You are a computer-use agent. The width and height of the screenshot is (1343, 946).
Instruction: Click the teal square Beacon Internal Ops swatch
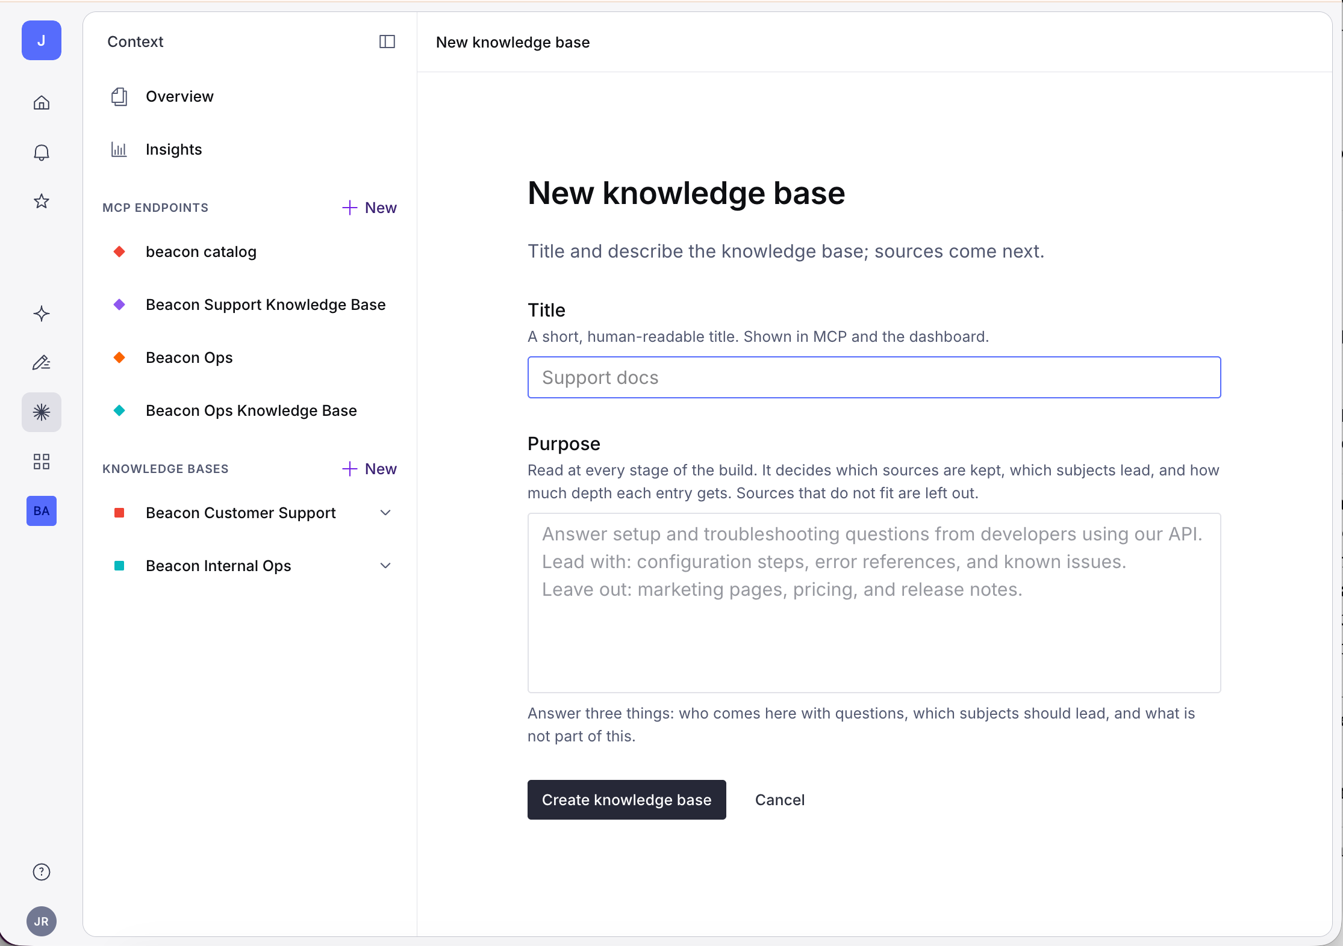tap(119, 566)
